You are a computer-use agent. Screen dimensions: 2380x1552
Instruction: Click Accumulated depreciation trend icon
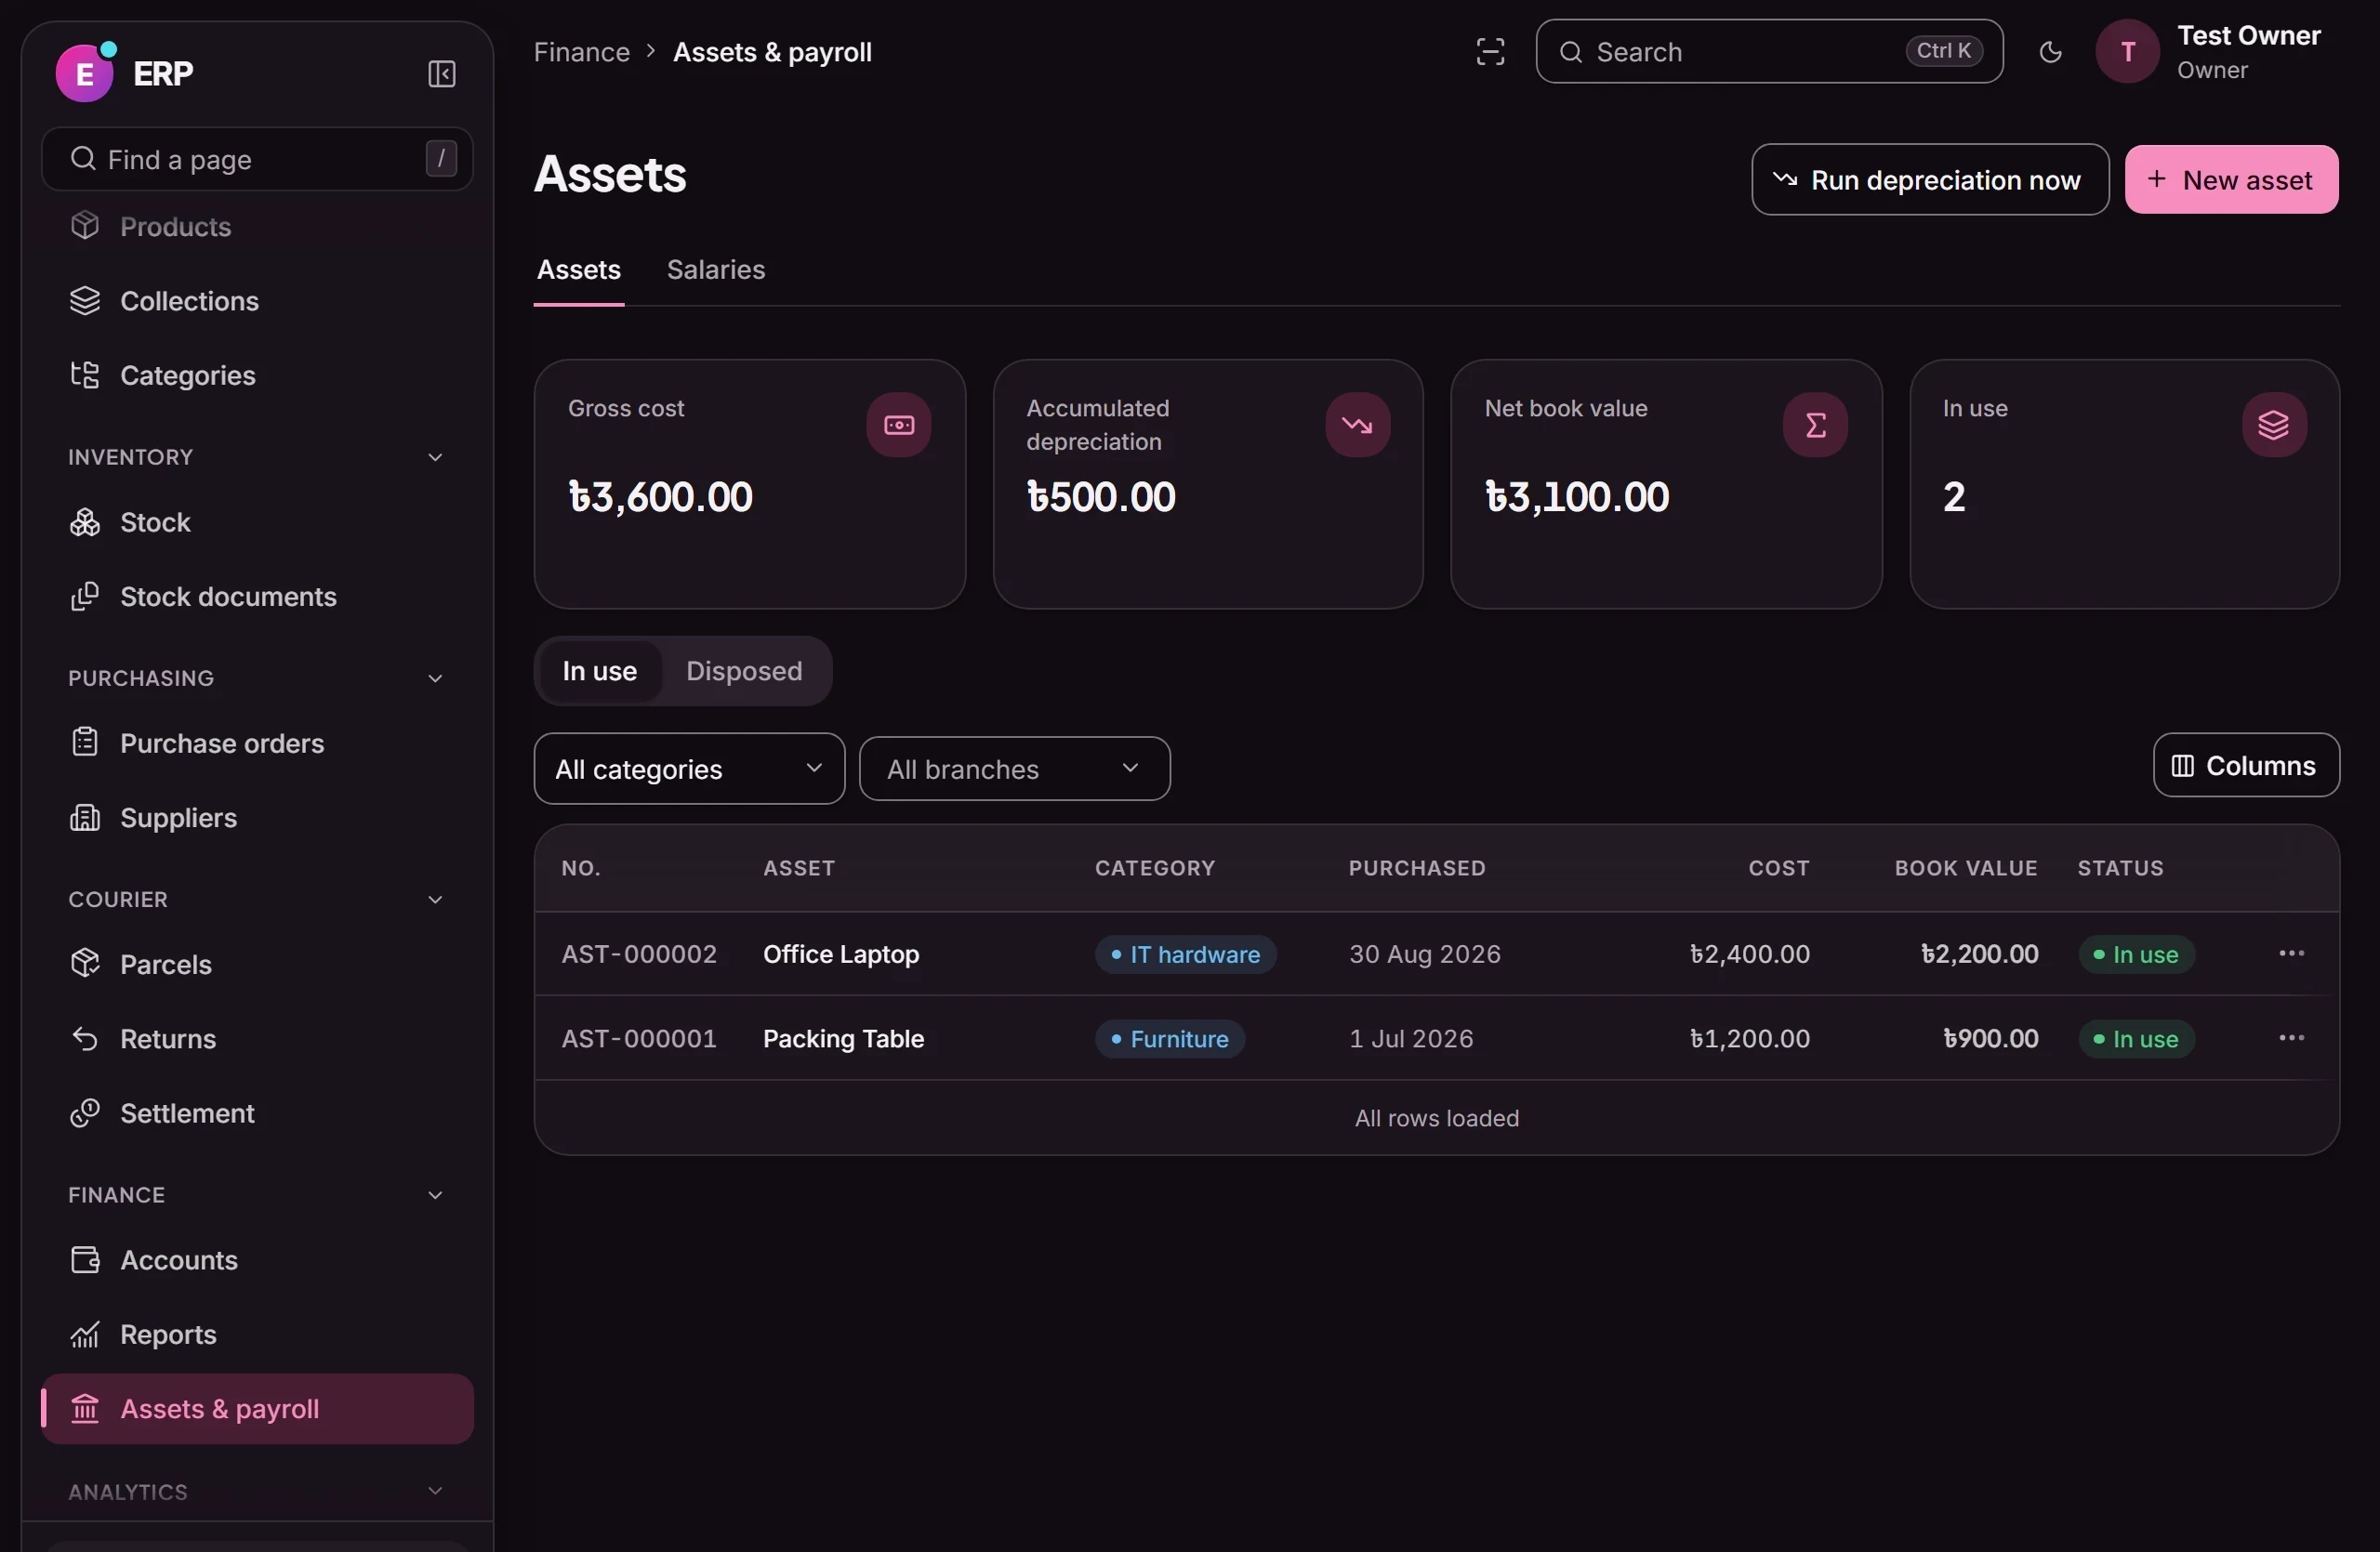point(1357,425)
